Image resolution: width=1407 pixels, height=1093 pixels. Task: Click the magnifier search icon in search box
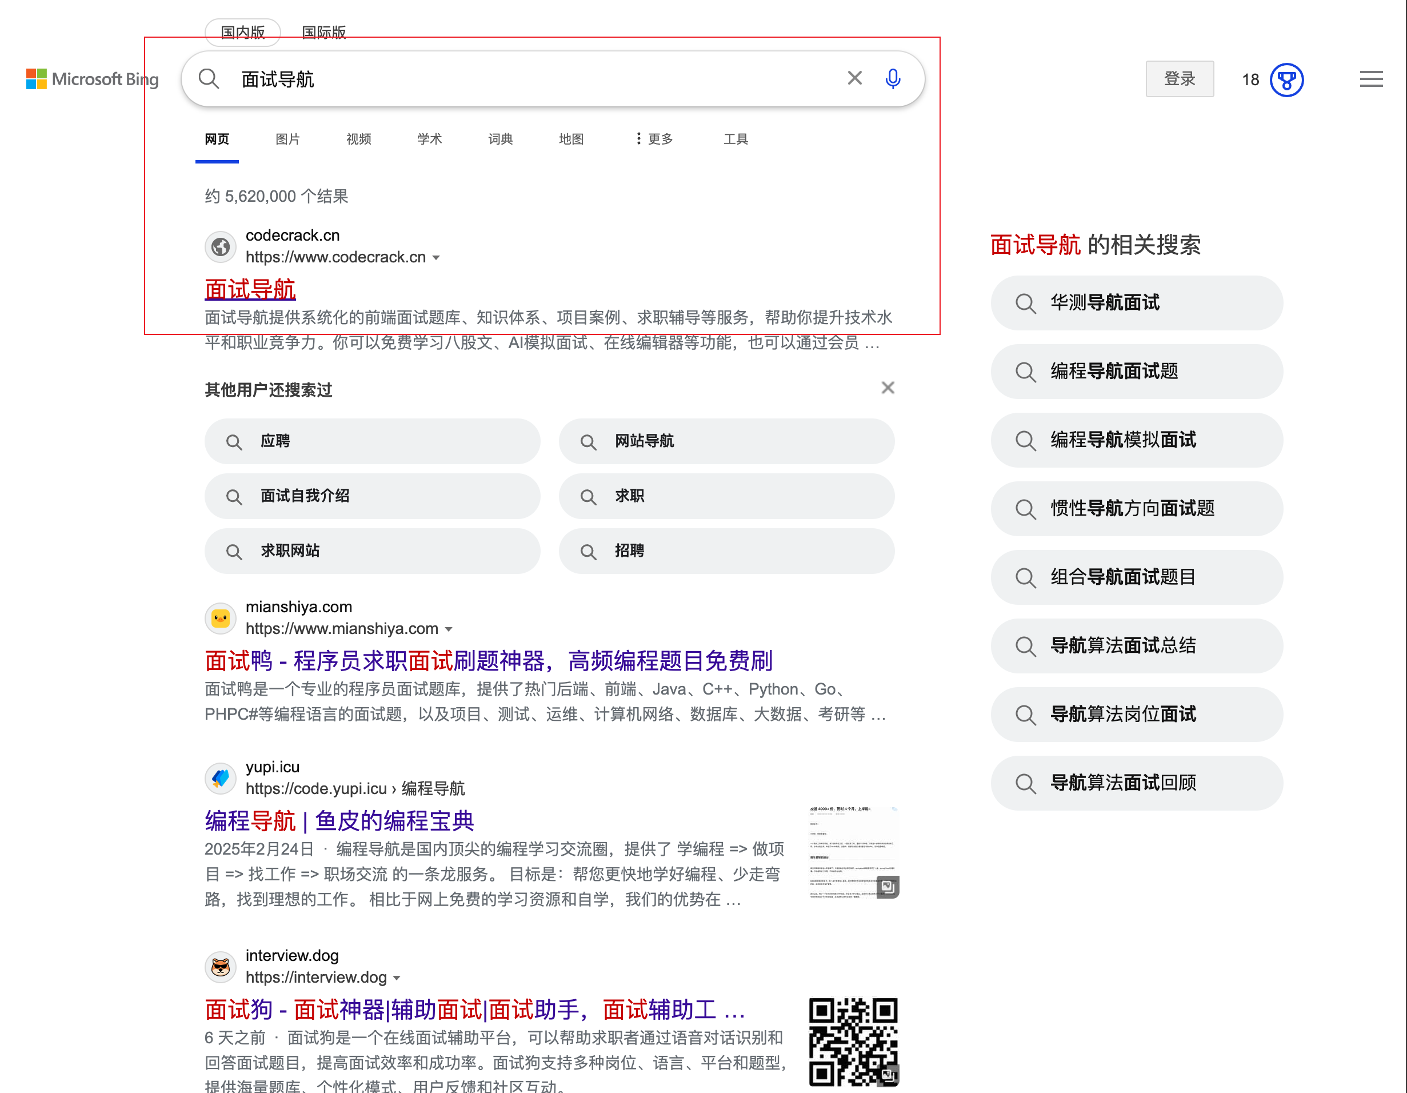tap(209, 79)
